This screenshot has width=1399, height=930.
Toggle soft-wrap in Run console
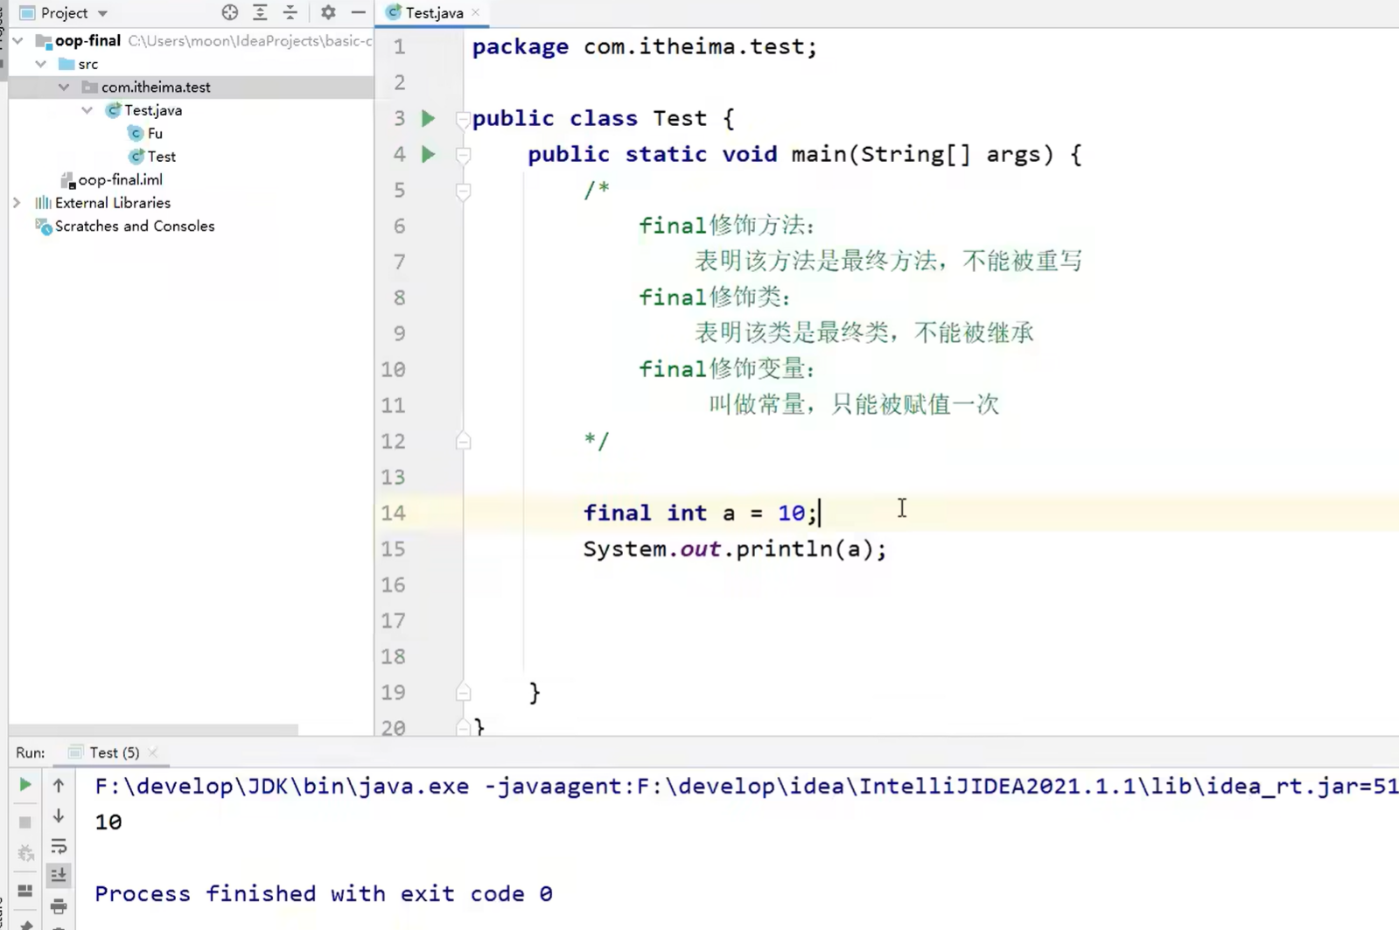[59, 846]
